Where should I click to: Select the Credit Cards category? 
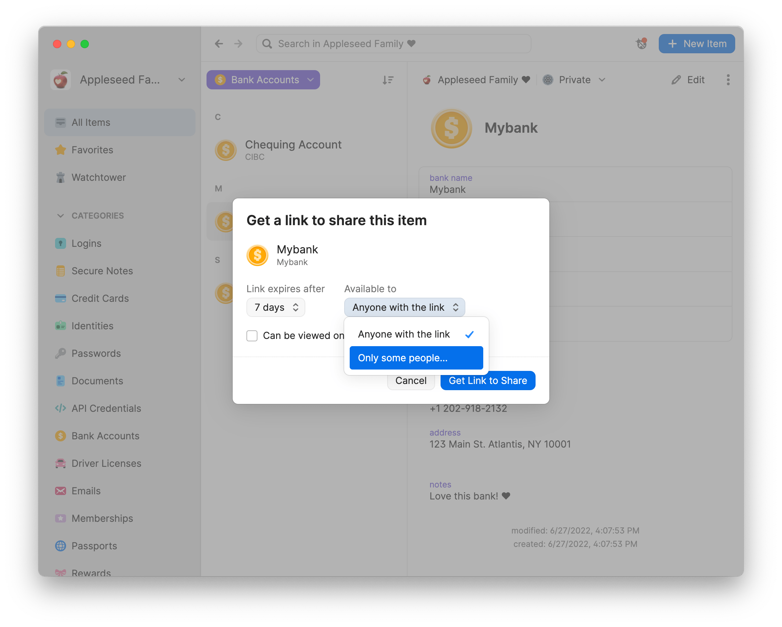[x=119, y=298]
